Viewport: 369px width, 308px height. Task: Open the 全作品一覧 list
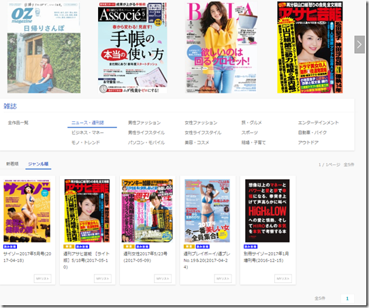(18, 123)
